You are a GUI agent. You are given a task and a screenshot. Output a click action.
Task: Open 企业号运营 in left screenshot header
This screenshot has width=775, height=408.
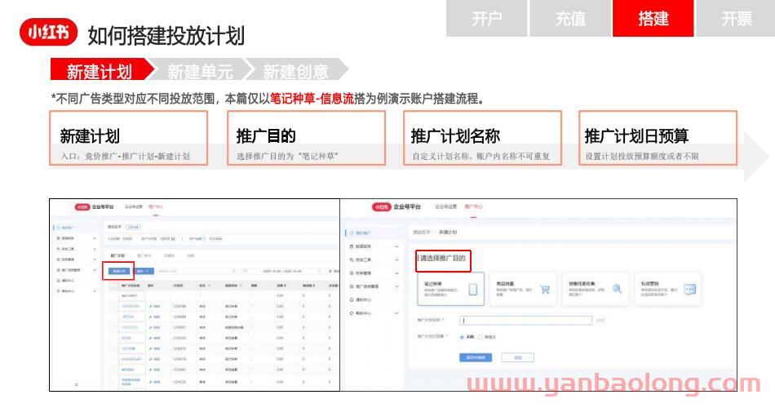click(134, 206)
